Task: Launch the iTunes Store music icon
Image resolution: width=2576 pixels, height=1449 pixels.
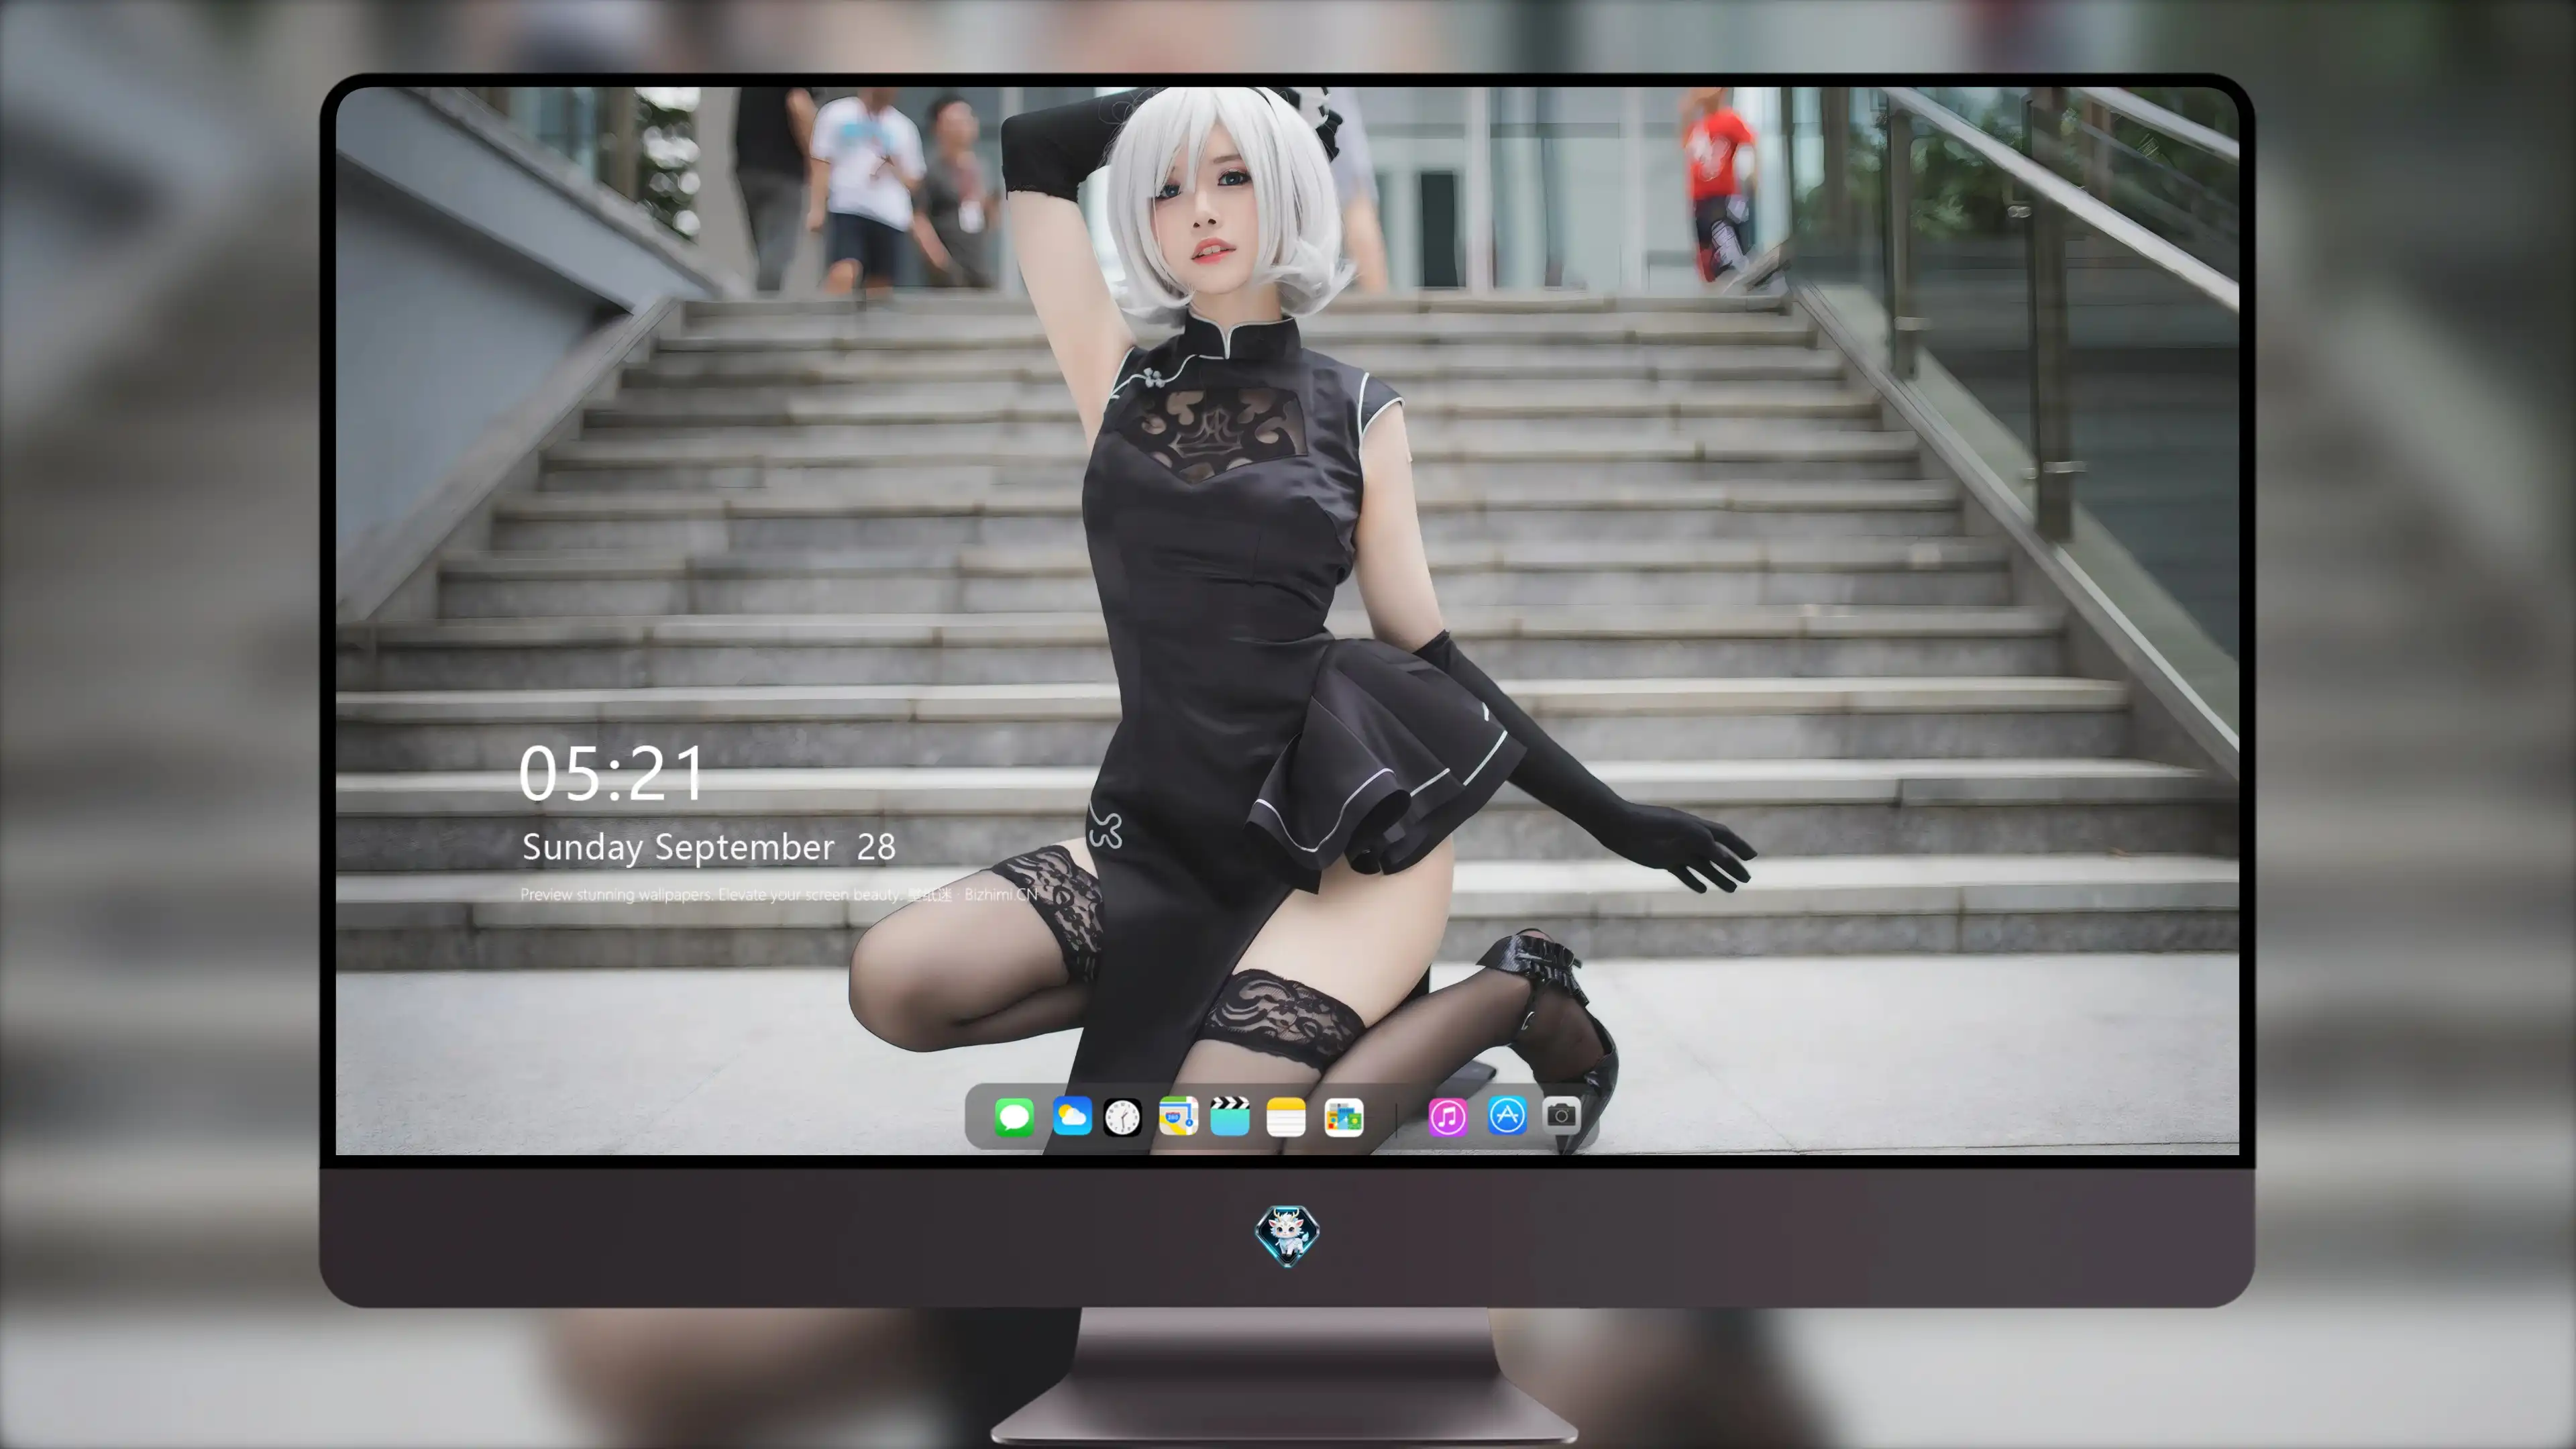Action: [x=1447, y=1117]
